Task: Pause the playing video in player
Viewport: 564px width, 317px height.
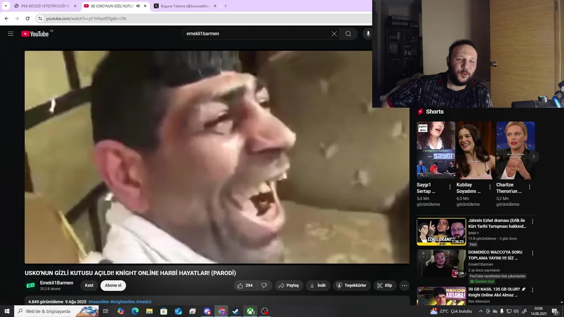Action: (217, 157)
